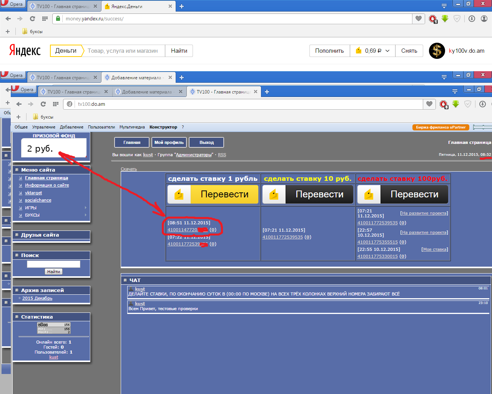This screenshot has height=394, width=492.
Task: Toggle the ЧАТ panel marker
Action: [125, 280]
